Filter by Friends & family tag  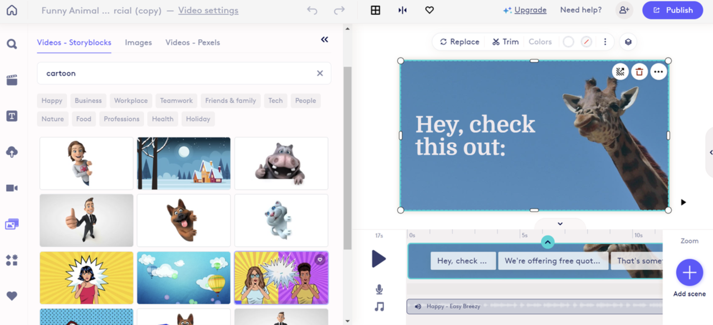pos(231,101)
